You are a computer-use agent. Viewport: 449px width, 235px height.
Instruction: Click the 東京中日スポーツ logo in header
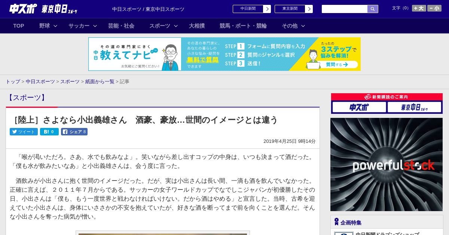(x=59, y=9)
